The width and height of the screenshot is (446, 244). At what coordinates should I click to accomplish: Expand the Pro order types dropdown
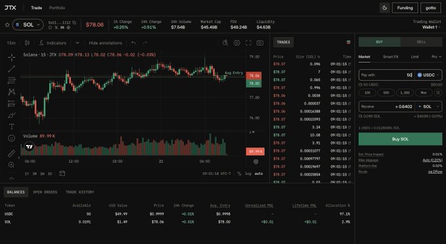pyautogui.click(x=436, y=57)
